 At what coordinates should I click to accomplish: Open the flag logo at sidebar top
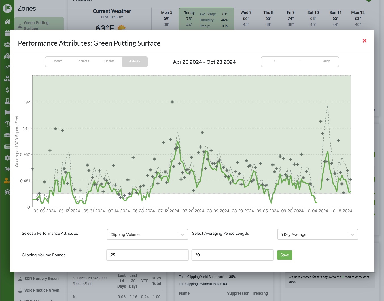tap(7, 8)
